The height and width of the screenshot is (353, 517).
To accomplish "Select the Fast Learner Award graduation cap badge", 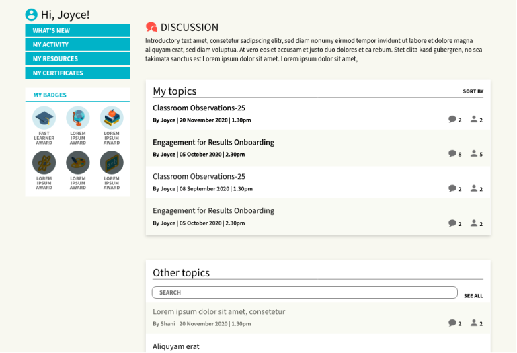I will [44, 118].
